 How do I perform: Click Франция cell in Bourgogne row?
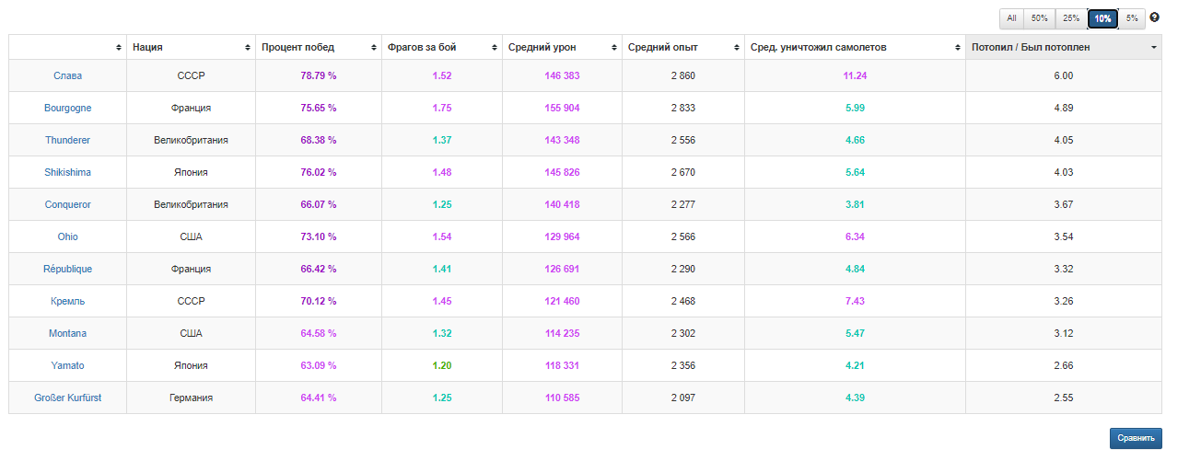click(x=191, y=108)
